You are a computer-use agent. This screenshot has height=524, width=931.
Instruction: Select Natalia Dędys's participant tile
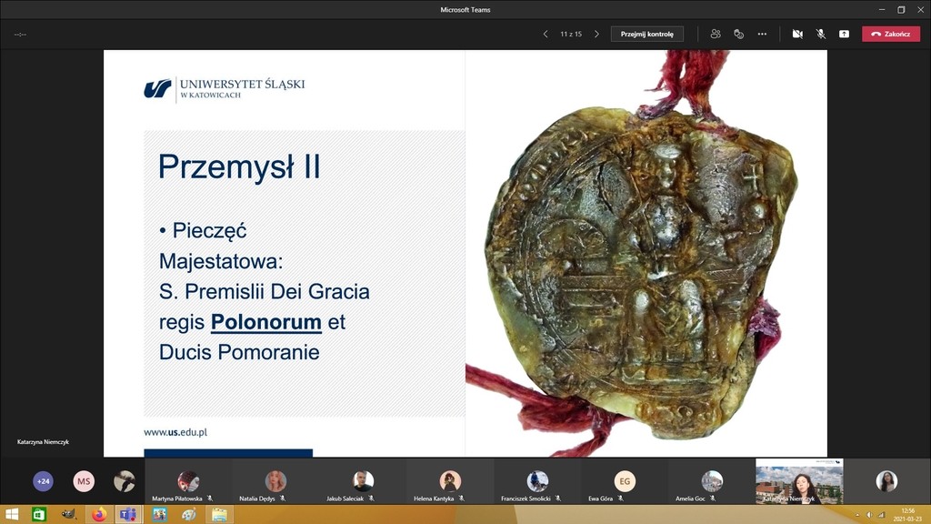click(x=275, y=481)
